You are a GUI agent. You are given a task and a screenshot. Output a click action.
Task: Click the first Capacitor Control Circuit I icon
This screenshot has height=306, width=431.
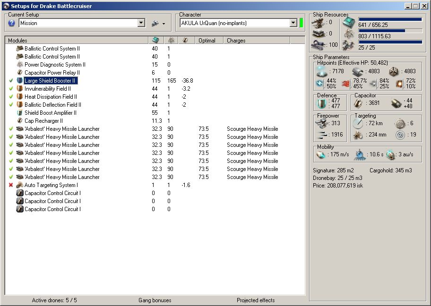20,193
